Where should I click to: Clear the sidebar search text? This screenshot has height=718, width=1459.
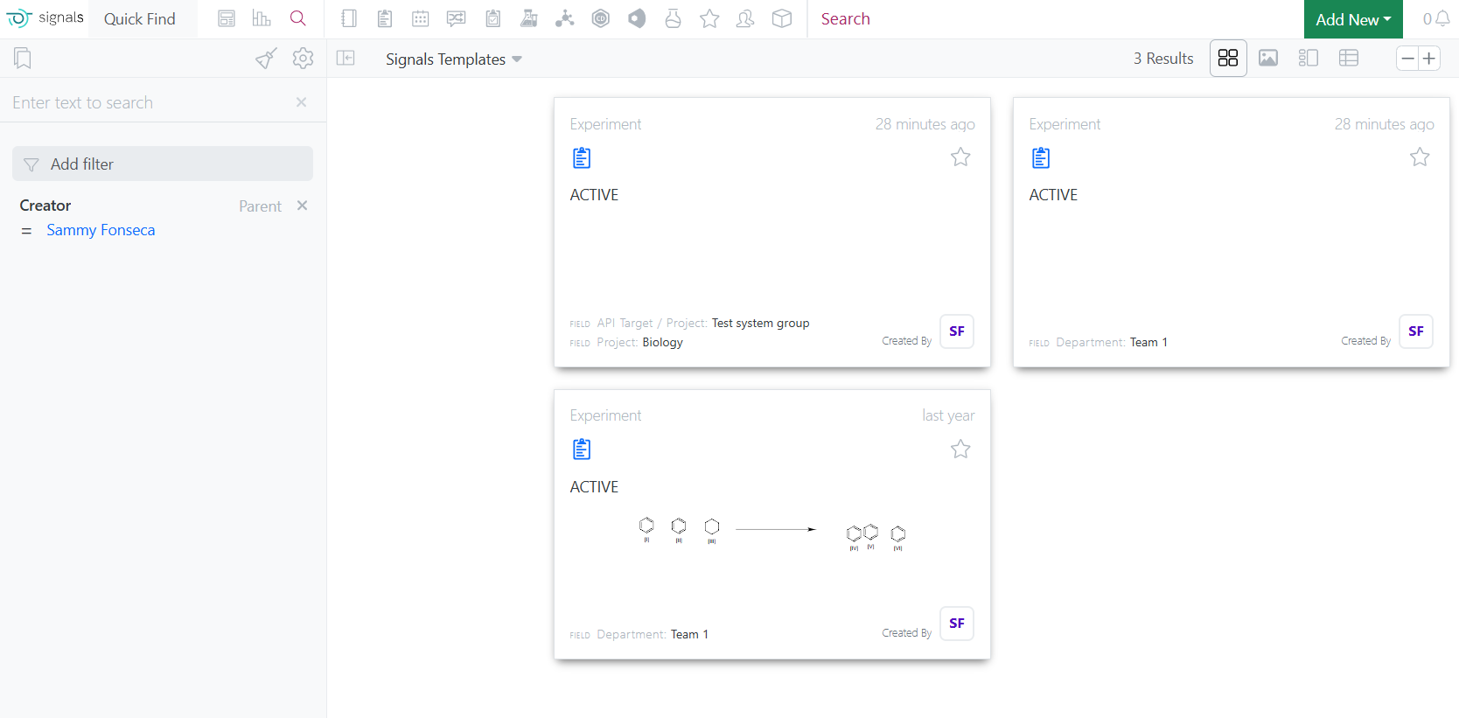301,102
